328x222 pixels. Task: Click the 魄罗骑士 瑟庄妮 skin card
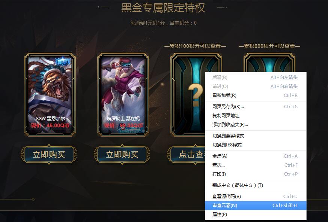click(x=123, y=94)
